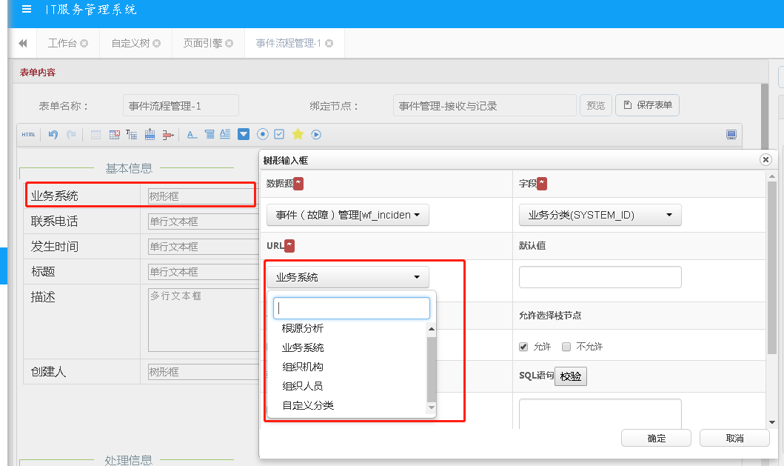Click the undo arrow in editor toolbar
Image resolution: width=784 pixels, height=466 pixels.
(x=53, y=134)
